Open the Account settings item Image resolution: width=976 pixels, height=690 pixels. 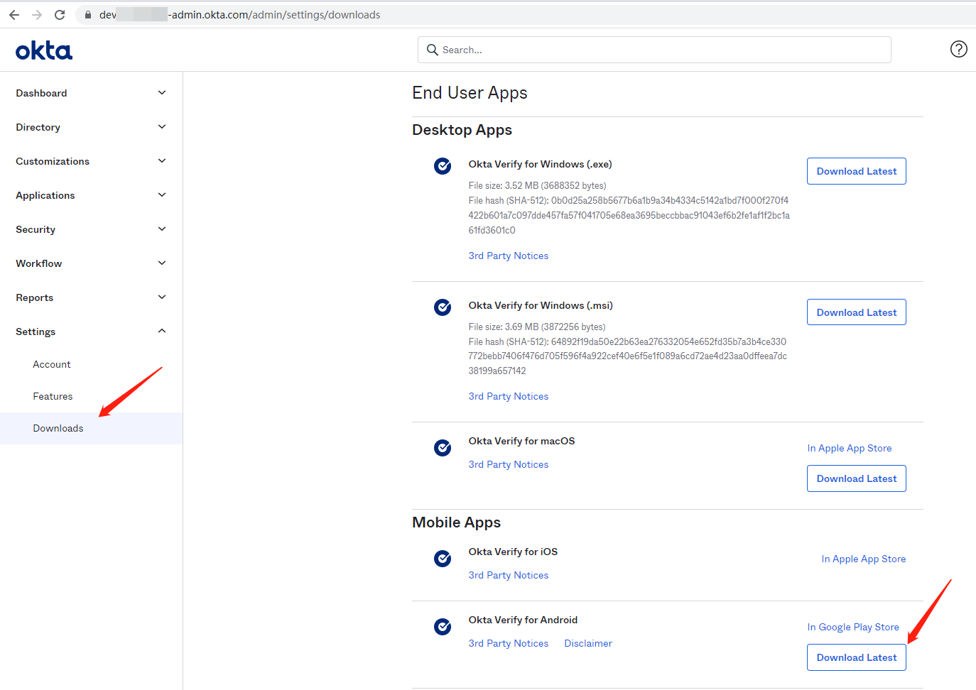pyautogui.click(x=52, y=364)
